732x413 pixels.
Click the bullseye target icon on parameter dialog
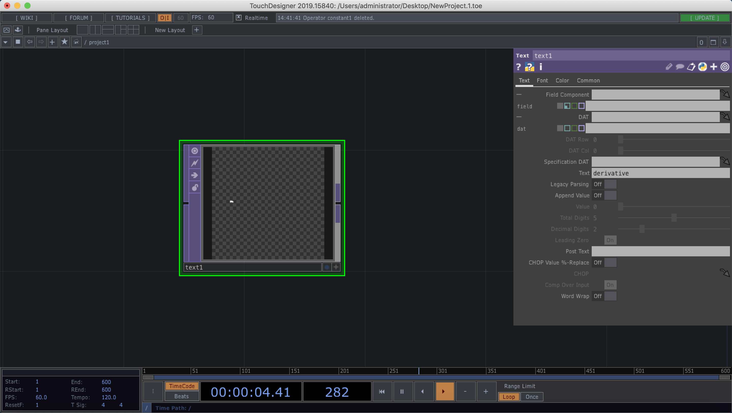coord(724,67)
